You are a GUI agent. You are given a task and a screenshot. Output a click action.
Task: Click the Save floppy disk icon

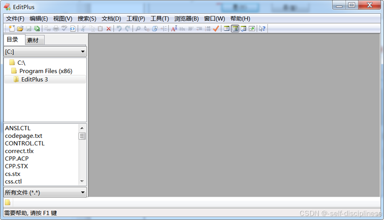pyautogui.click(x=28, y=28)
